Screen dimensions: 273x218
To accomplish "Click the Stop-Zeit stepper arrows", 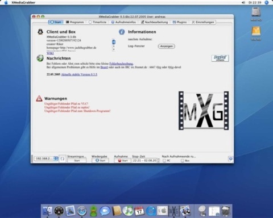I will [159, 160].
